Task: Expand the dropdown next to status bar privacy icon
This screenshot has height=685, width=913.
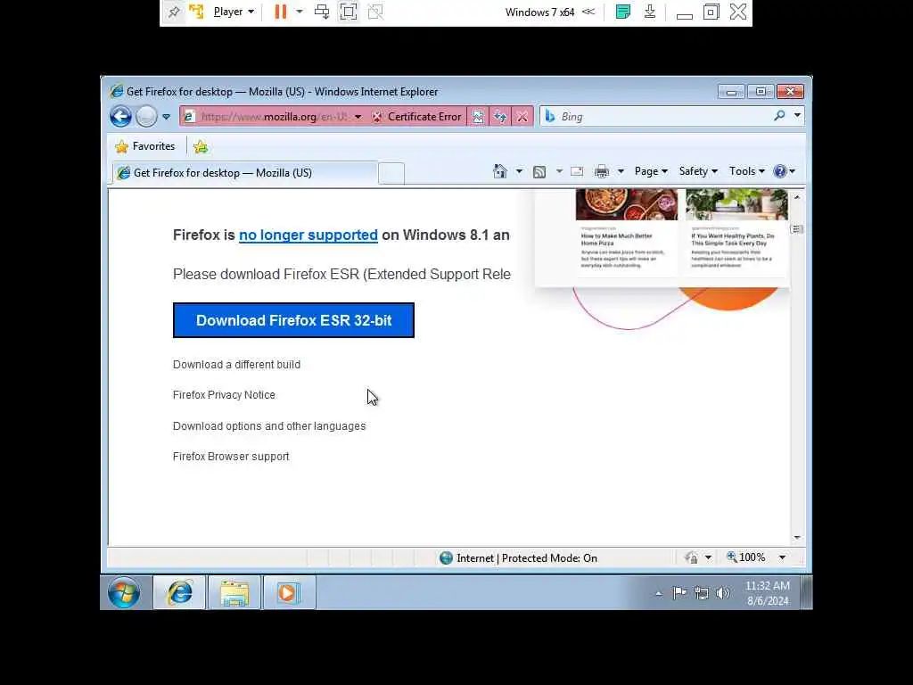Action: pos(708,558)
